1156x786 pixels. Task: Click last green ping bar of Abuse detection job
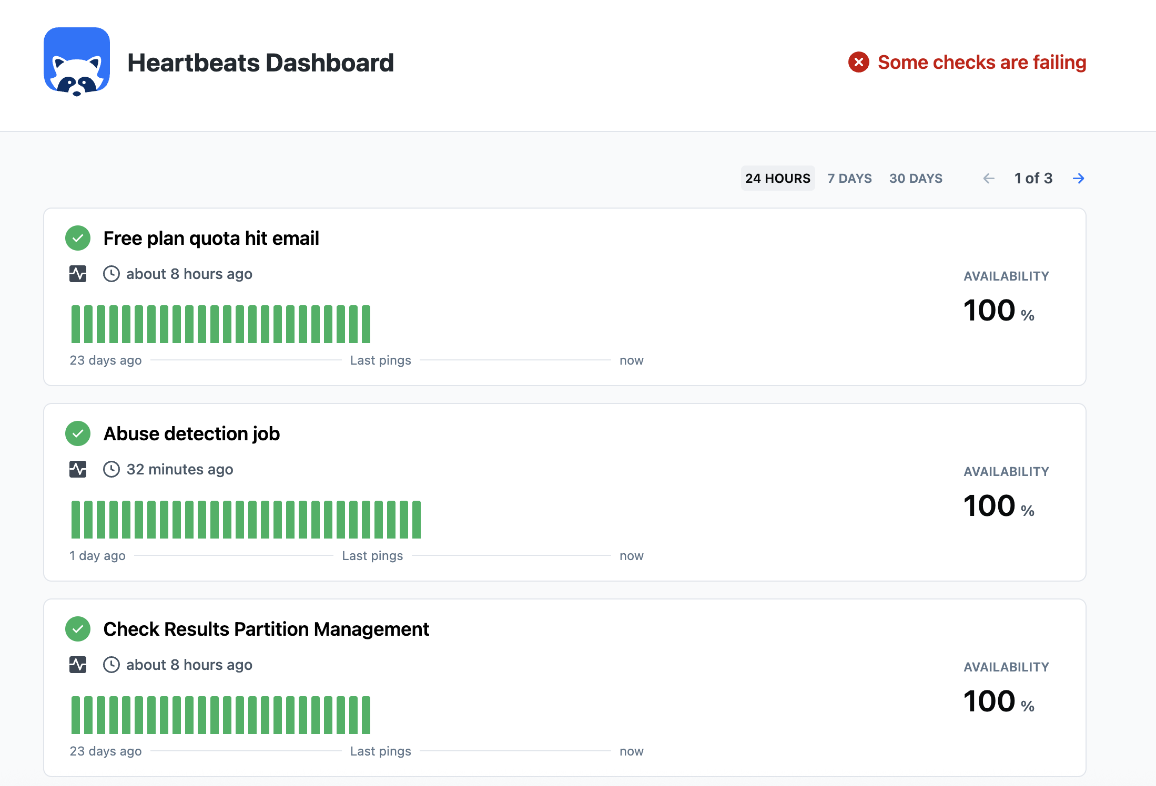(x=417, y=520)
